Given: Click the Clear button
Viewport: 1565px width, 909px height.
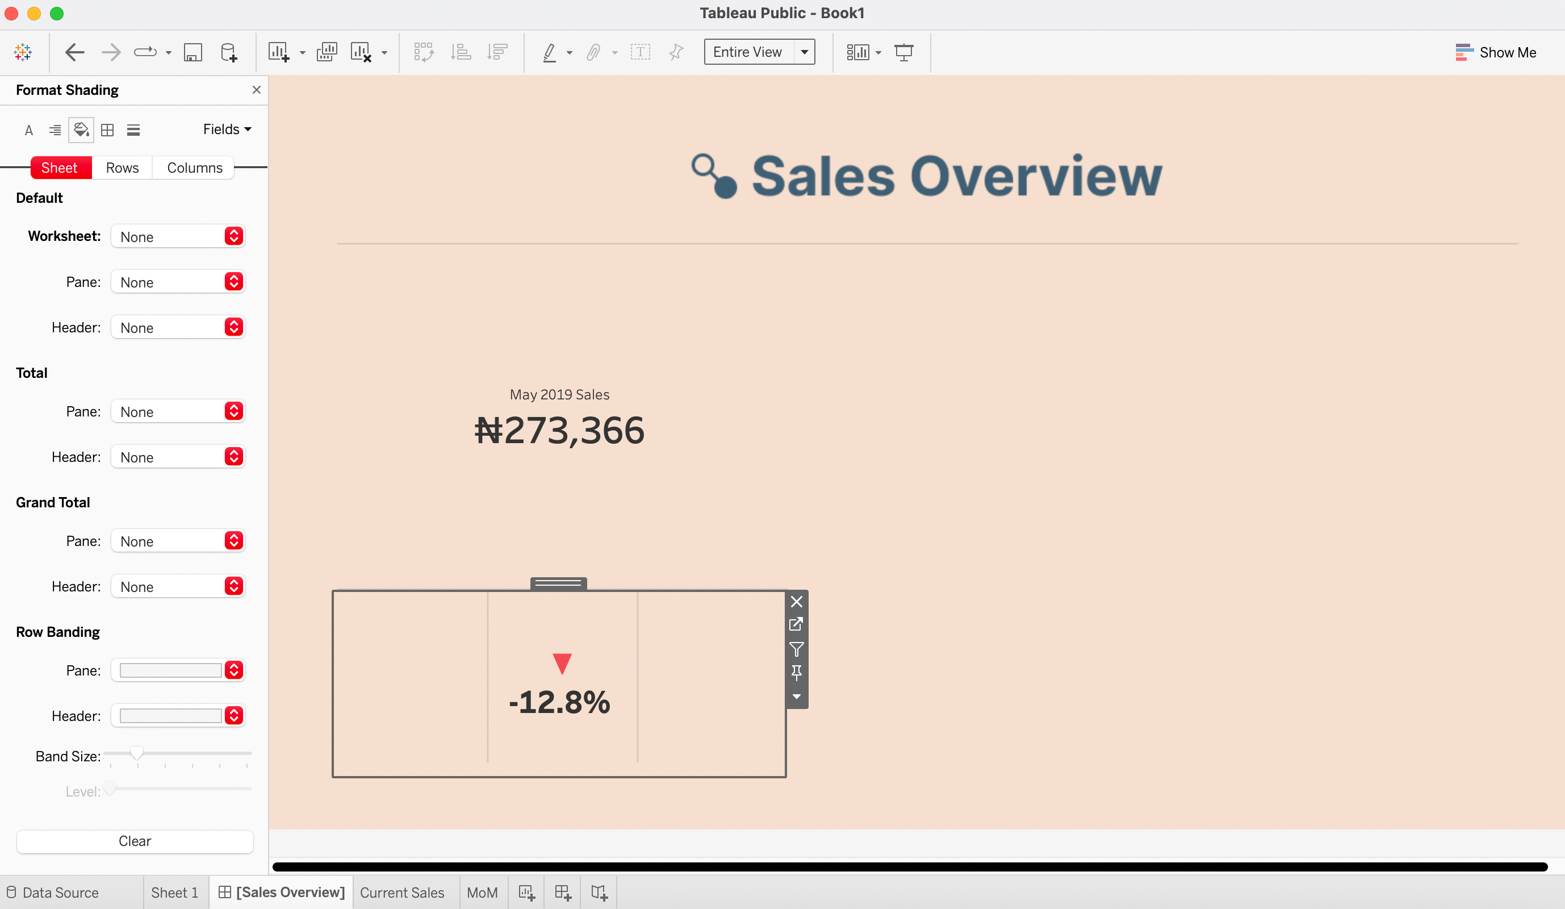Looking at the screenshot, I should (135, 841).
